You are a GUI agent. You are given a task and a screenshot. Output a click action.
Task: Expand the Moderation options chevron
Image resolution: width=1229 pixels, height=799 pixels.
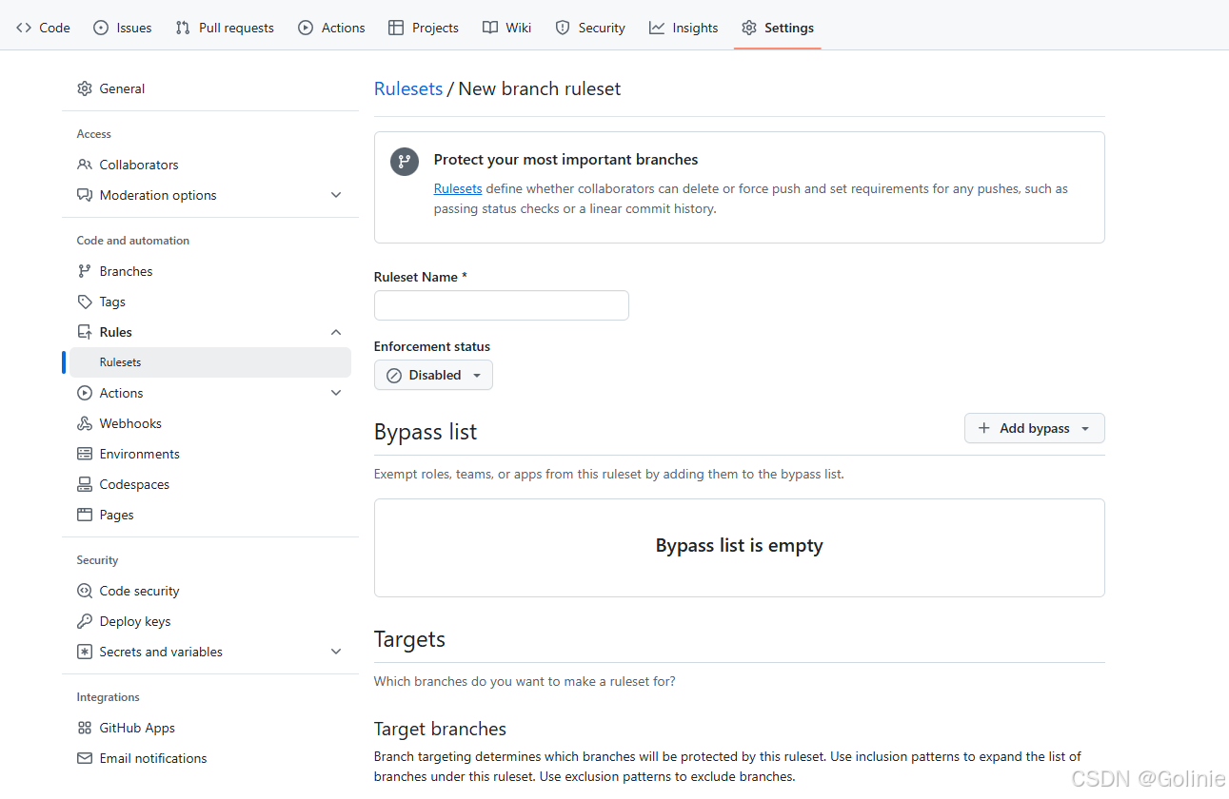(x=336, y=195)
